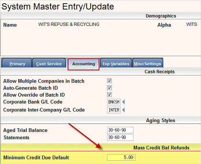The image size is (201, 164).
Task: Click the Statements label
Action: [16, 137]
